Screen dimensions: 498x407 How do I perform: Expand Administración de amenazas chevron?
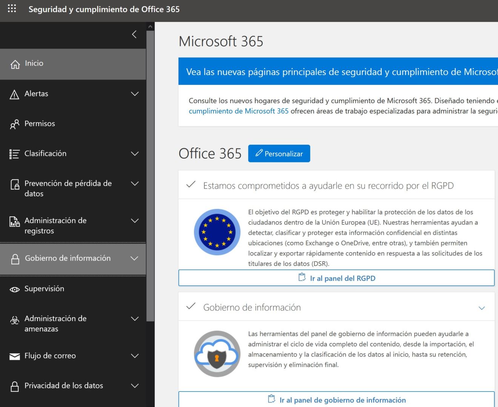pyautogui.click(x=135, y=319)
